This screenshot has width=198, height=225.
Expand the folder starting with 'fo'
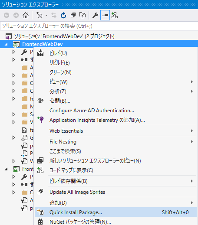click(13, 99)
